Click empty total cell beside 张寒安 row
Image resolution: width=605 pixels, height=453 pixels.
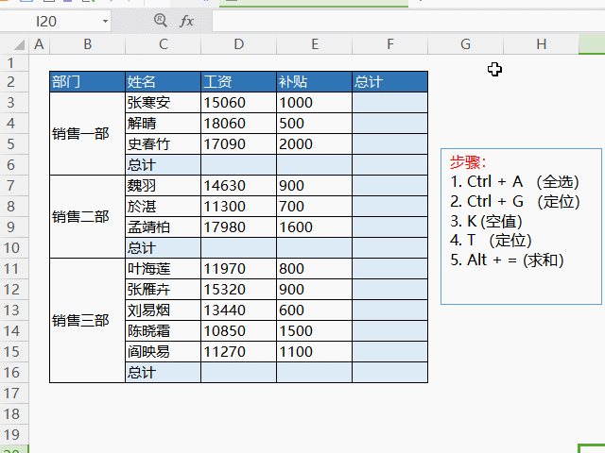click(390, 103)
